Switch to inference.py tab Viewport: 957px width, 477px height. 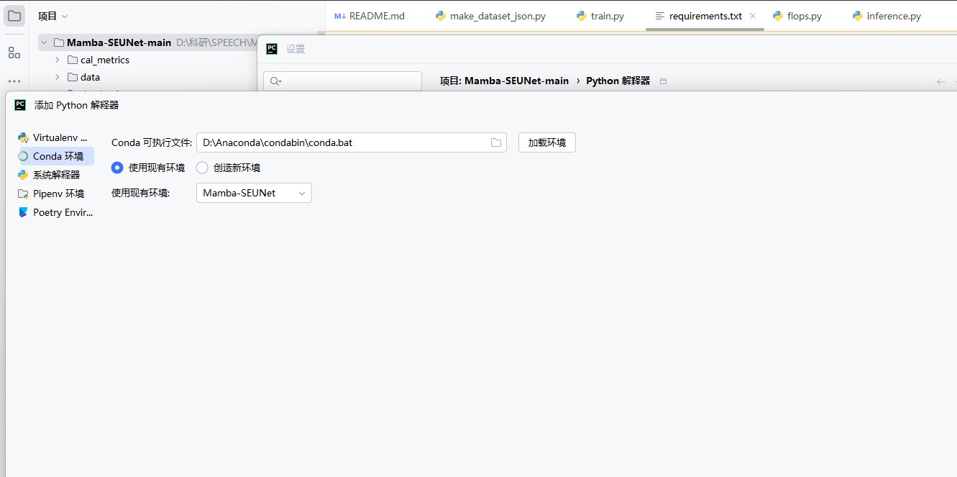pos(887,16)
